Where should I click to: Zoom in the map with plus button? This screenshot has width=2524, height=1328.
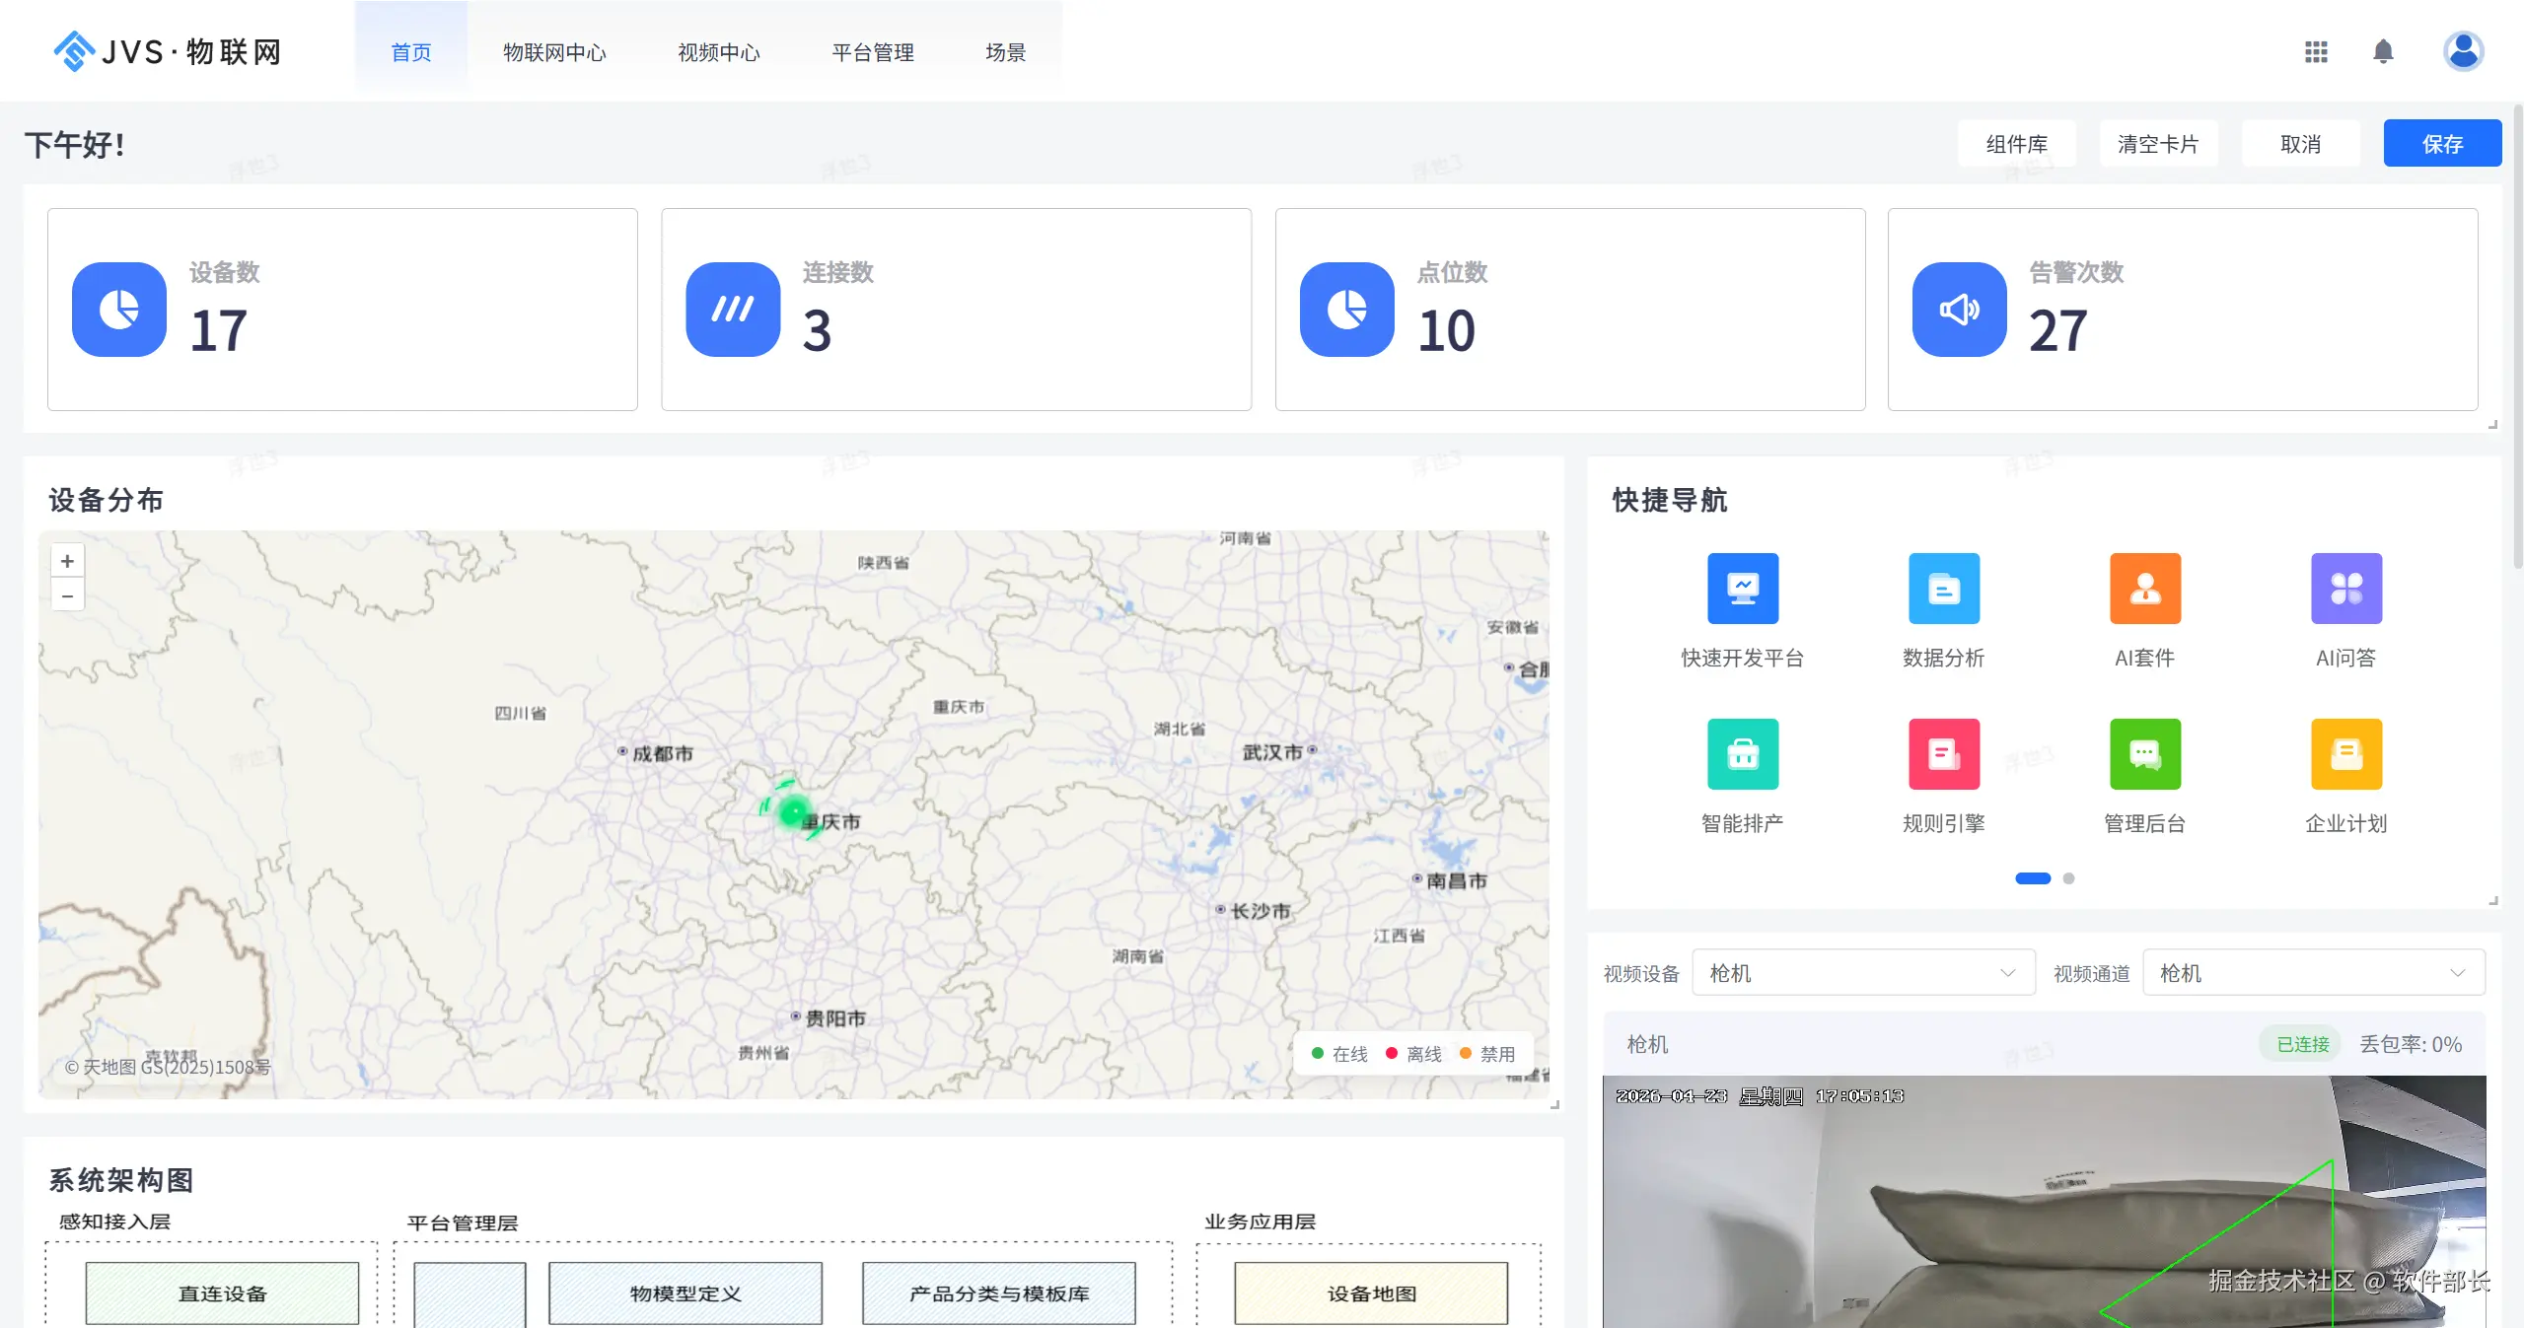tap(67, 561)
